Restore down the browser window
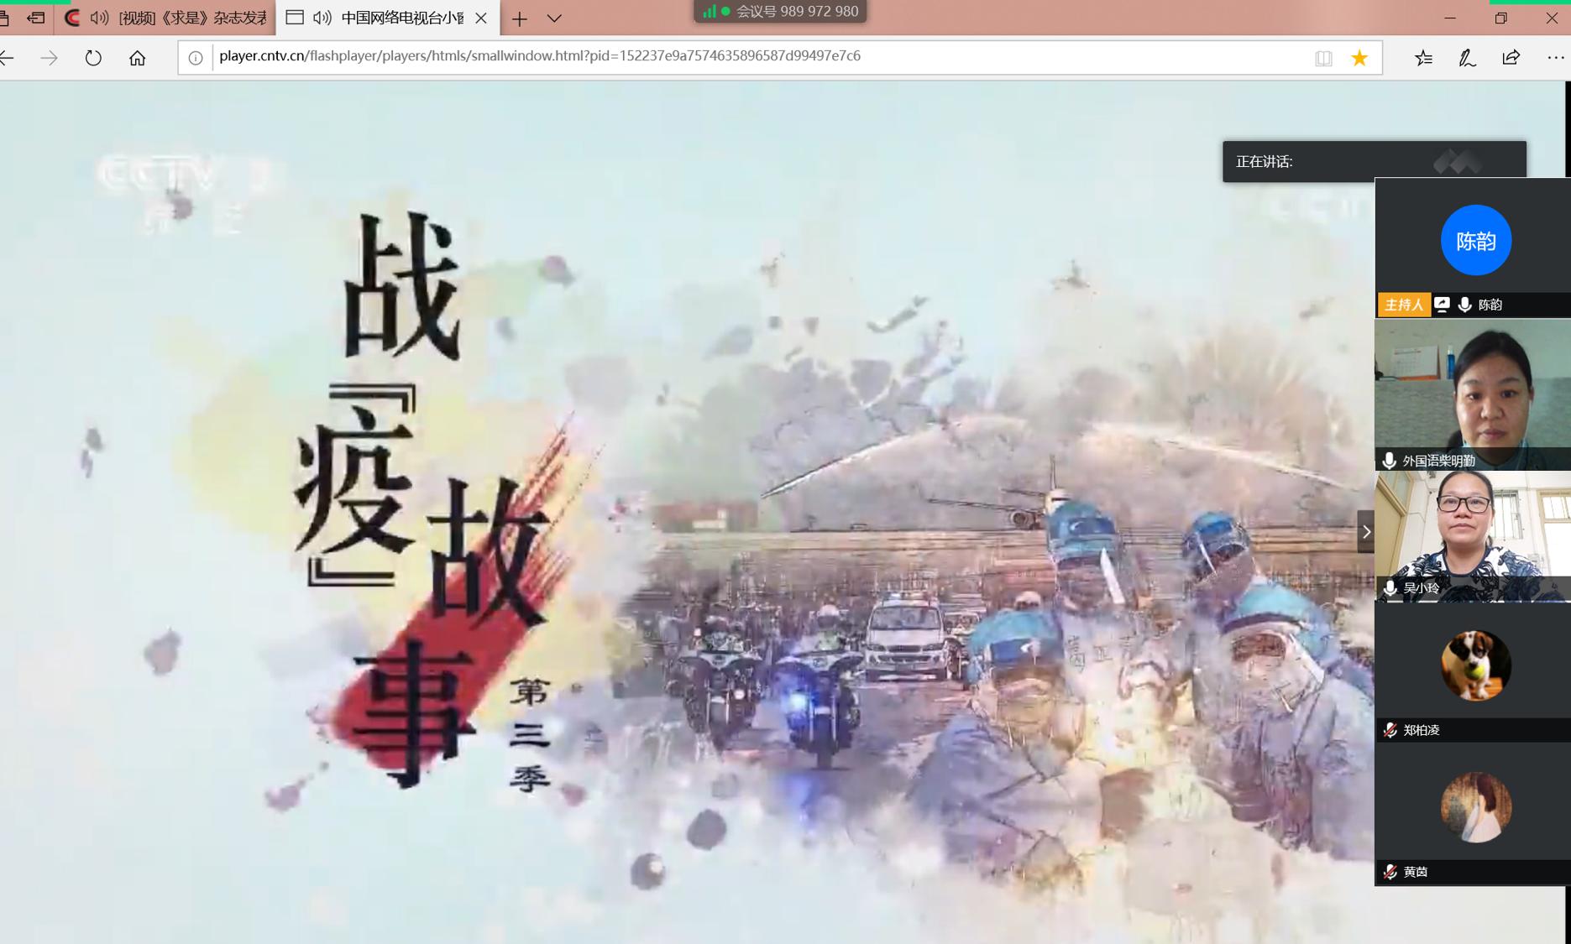1571x944 pixels. point(1500,18)
